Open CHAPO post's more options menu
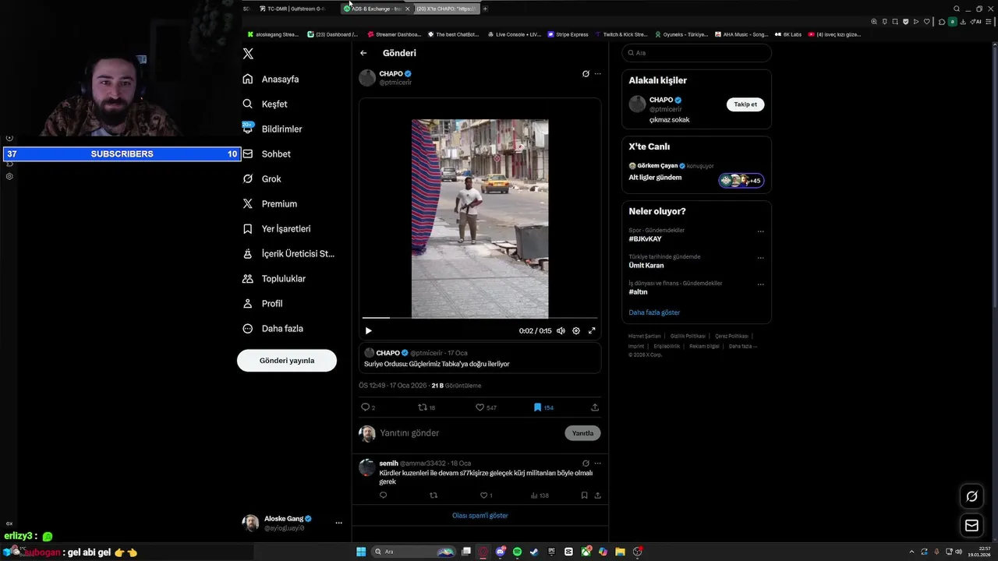 point(598,74)
